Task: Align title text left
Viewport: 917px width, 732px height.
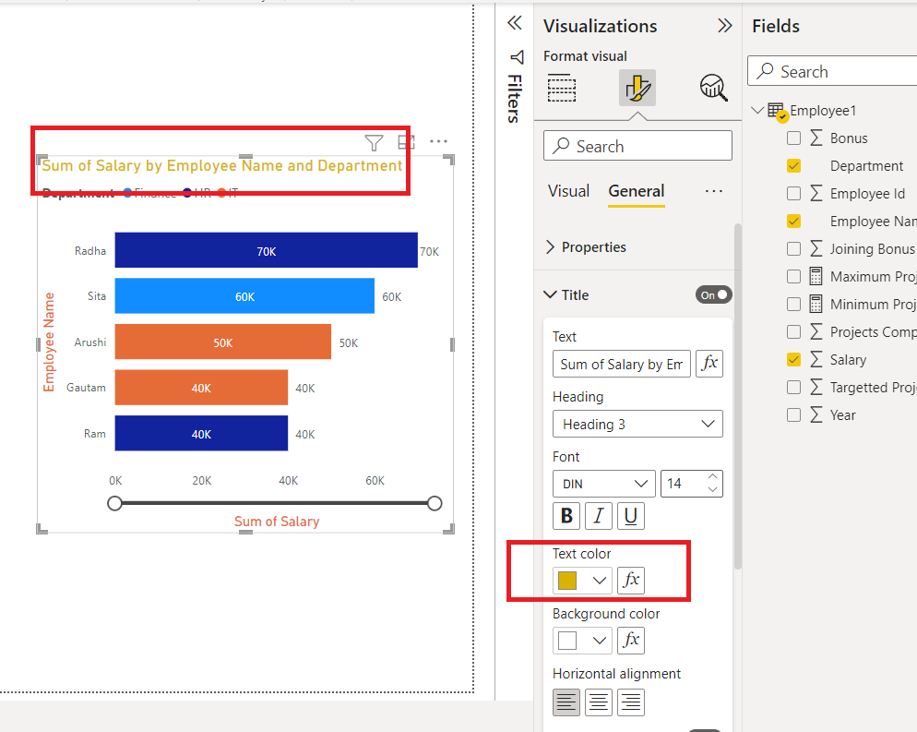Action: coord(566,702)
